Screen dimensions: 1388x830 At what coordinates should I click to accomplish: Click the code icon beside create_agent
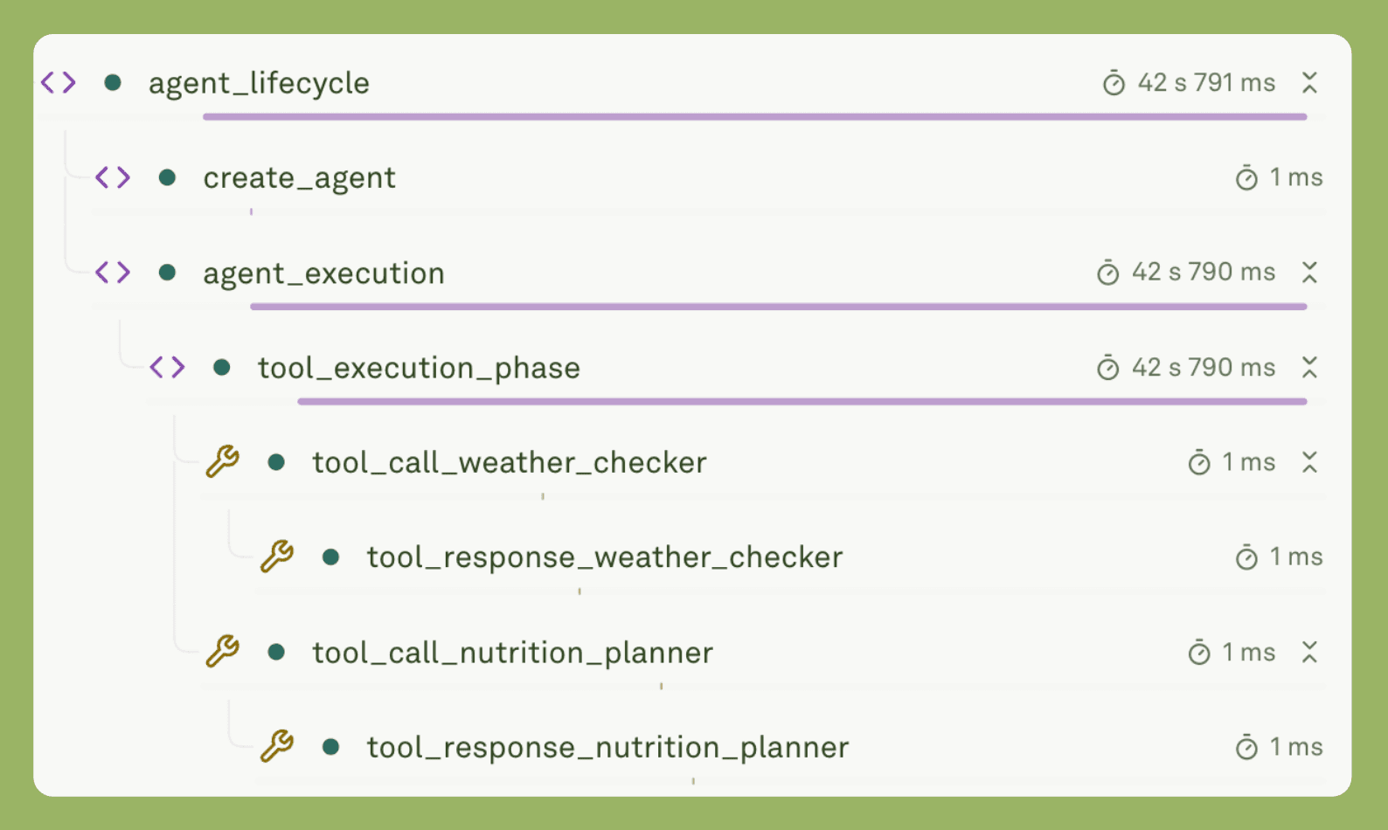tap(113, 178)
